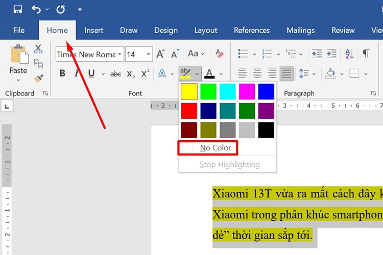The image size is (383, 255).
Task: Open the Mailings tab
Action: [x=301, y=30]
